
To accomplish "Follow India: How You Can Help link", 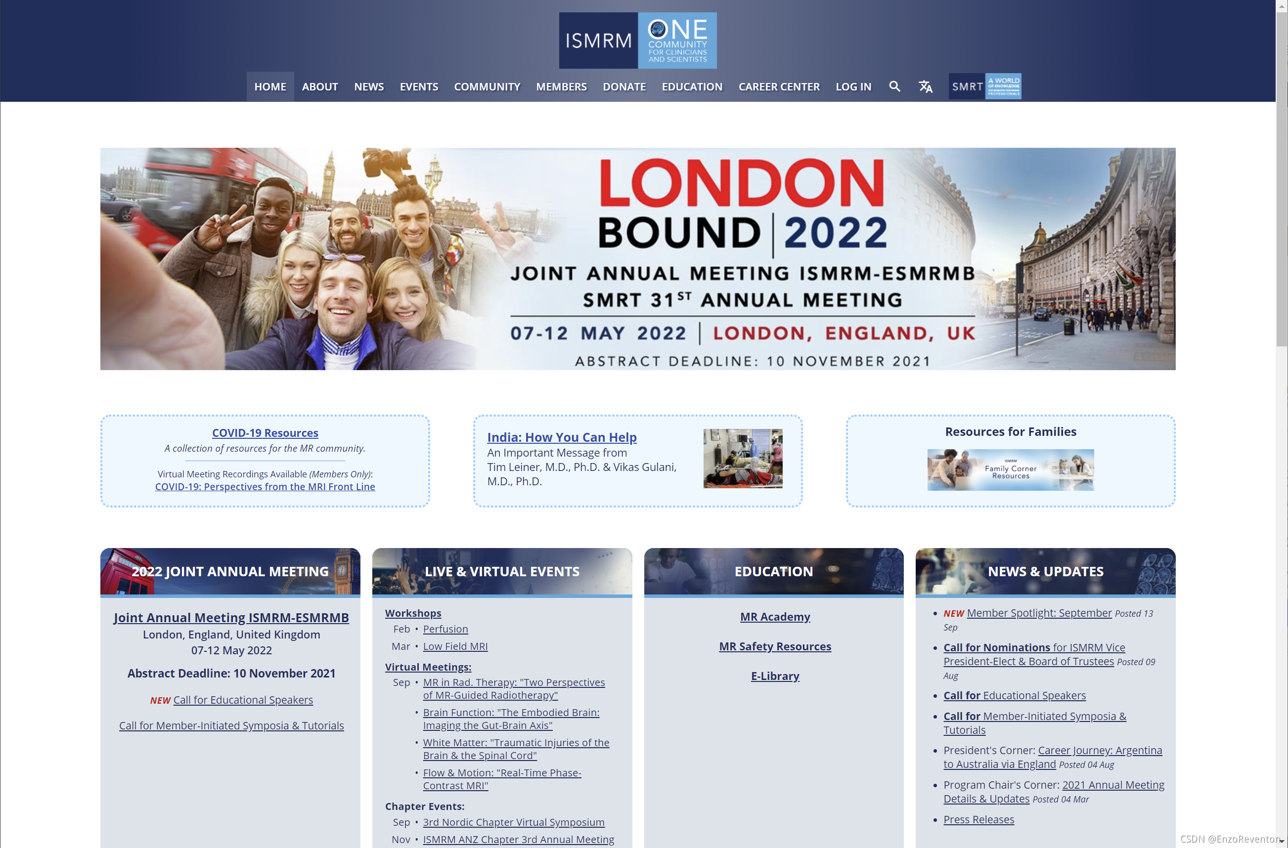I will (x=561, y=437).
